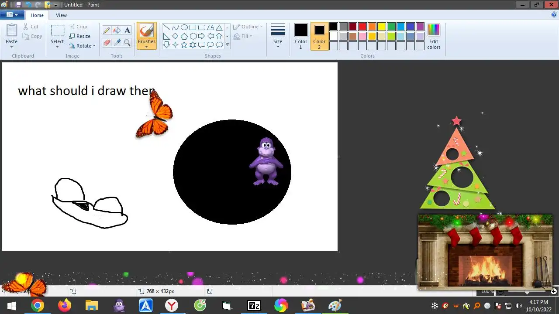Image resolution: width=559 pixels, height=314 pixels.
Task: Activate the Text tool
Action: (x=127, y=31)
